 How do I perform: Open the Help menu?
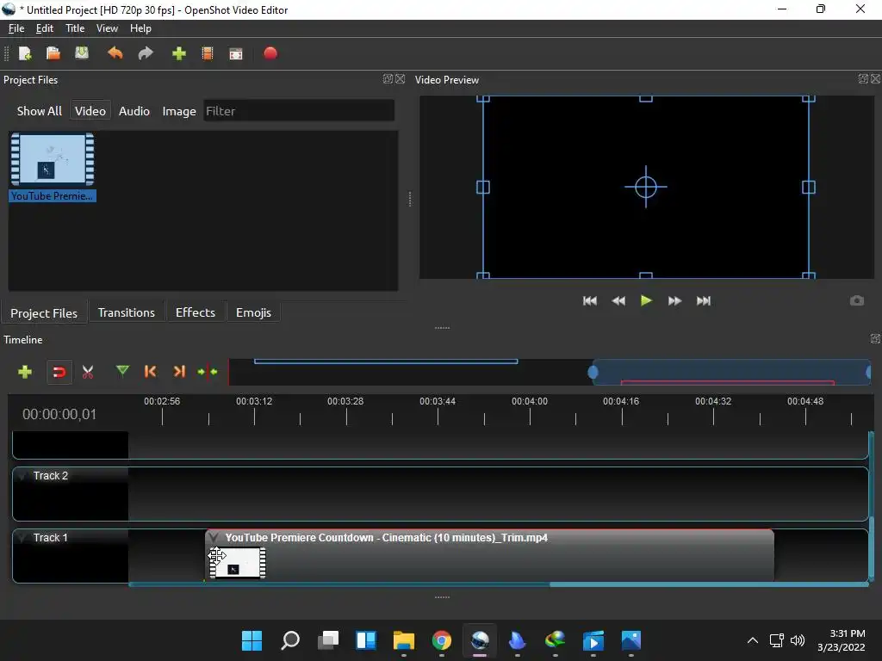coord(140,28)
